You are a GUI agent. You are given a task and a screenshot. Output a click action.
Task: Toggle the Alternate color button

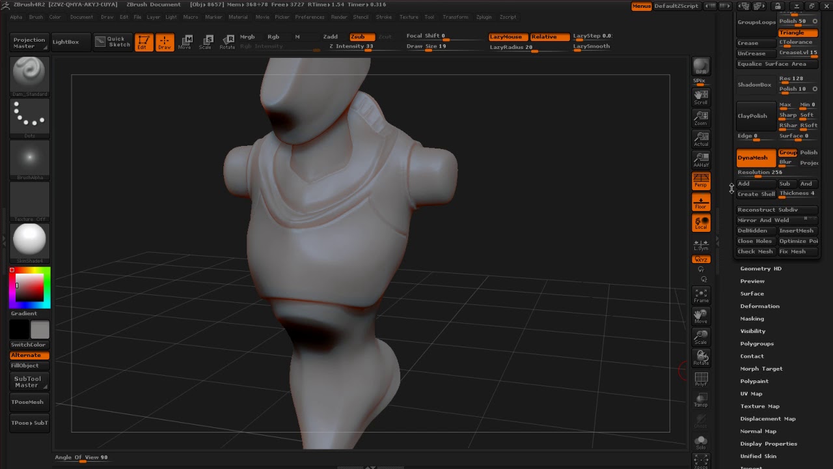point(29,355)
